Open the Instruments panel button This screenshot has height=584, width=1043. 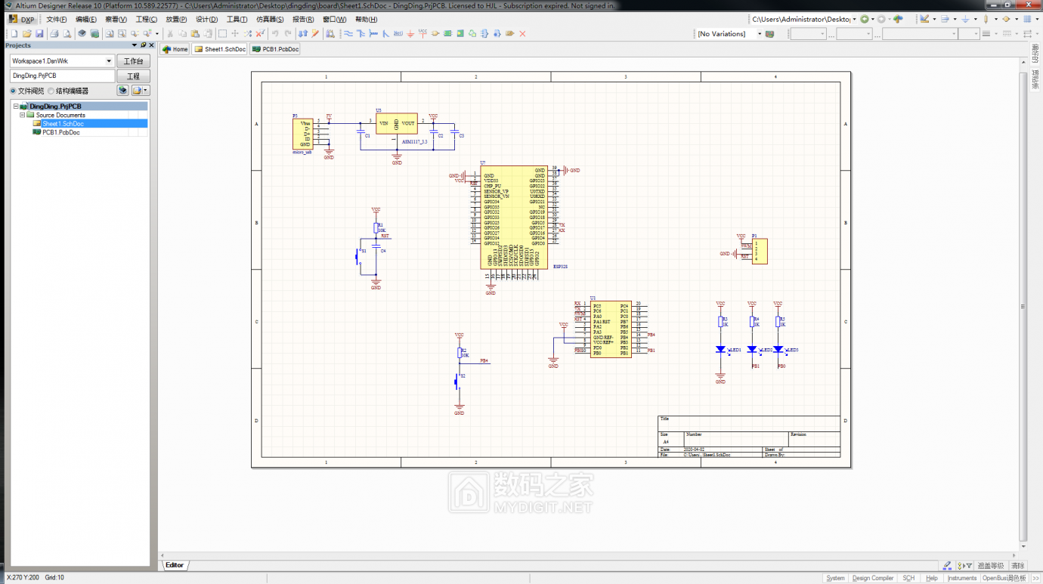point(962,578)
